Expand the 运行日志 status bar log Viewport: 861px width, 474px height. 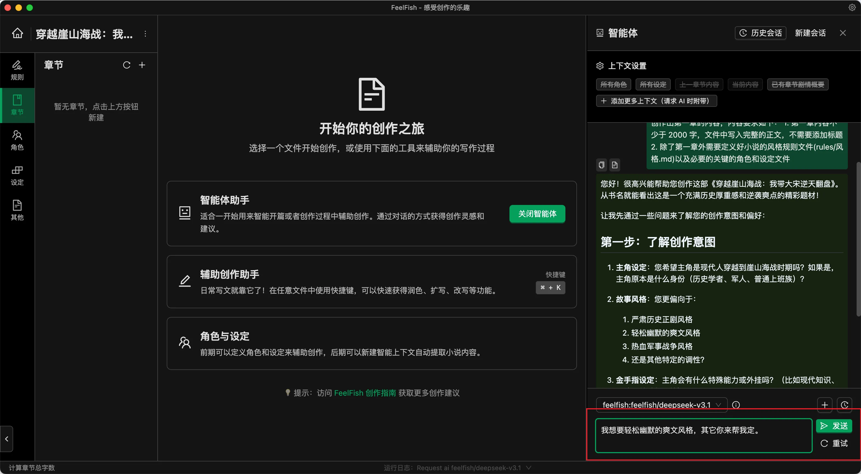click(x=528, y=468)
